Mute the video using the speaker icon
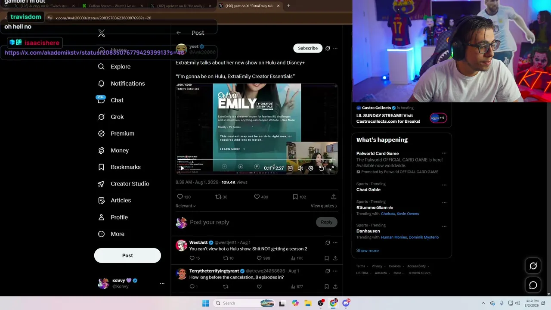The image size is (551, 310). click(300, 168)
